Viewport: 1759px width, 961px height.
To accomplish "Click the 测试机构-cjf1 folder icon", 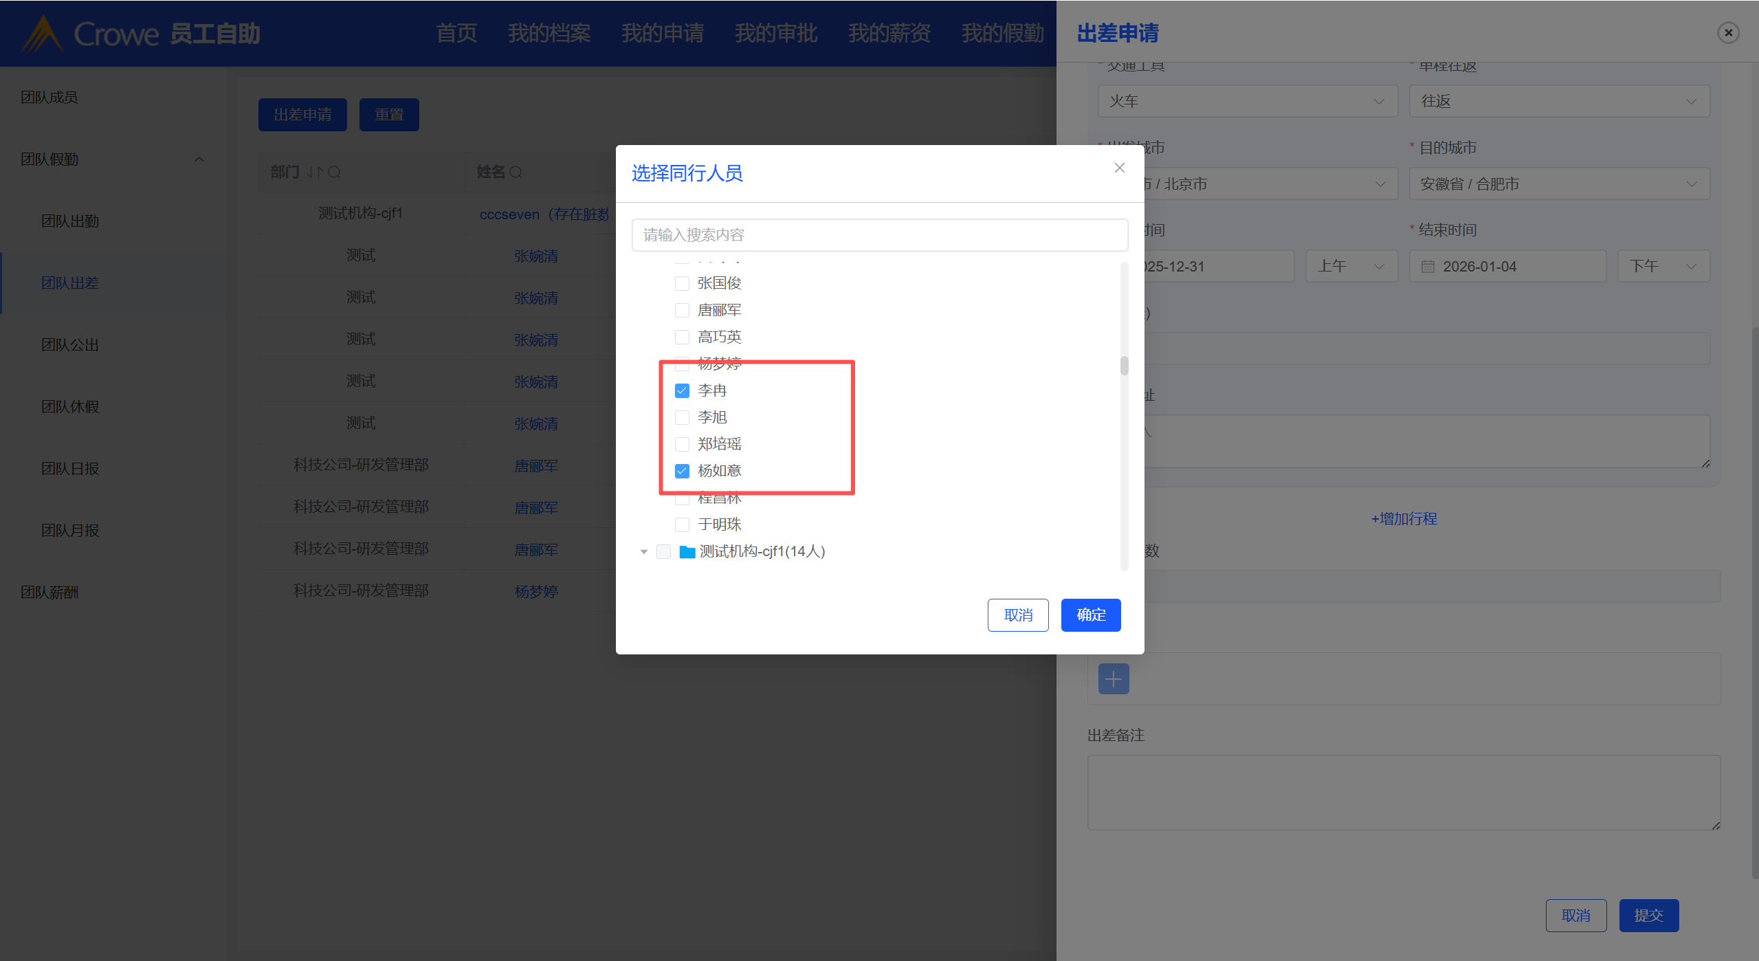I will point(687,551).
